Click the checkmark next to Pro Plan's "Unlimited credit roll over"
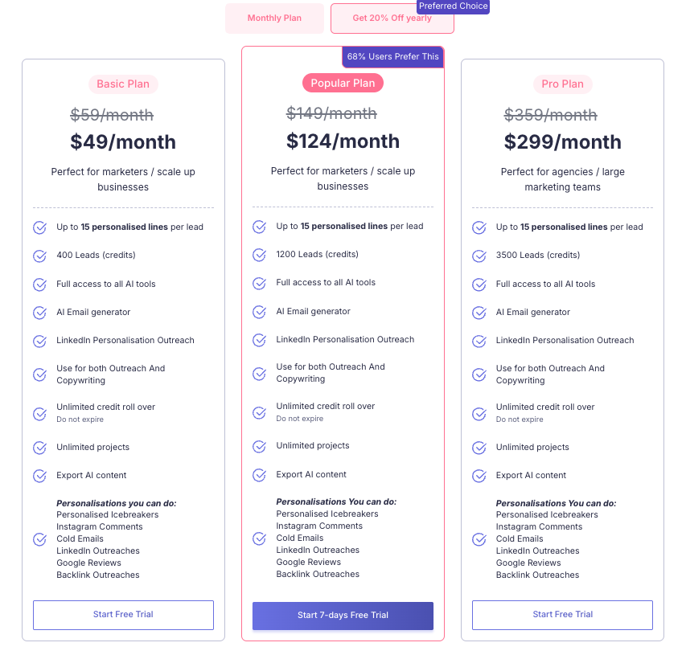 pyautogui.click(x=479, y=412)
